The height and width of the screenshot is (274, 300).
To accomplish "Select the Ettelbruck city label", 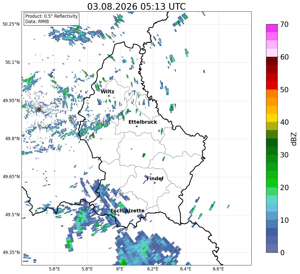I will coord(143,122).
